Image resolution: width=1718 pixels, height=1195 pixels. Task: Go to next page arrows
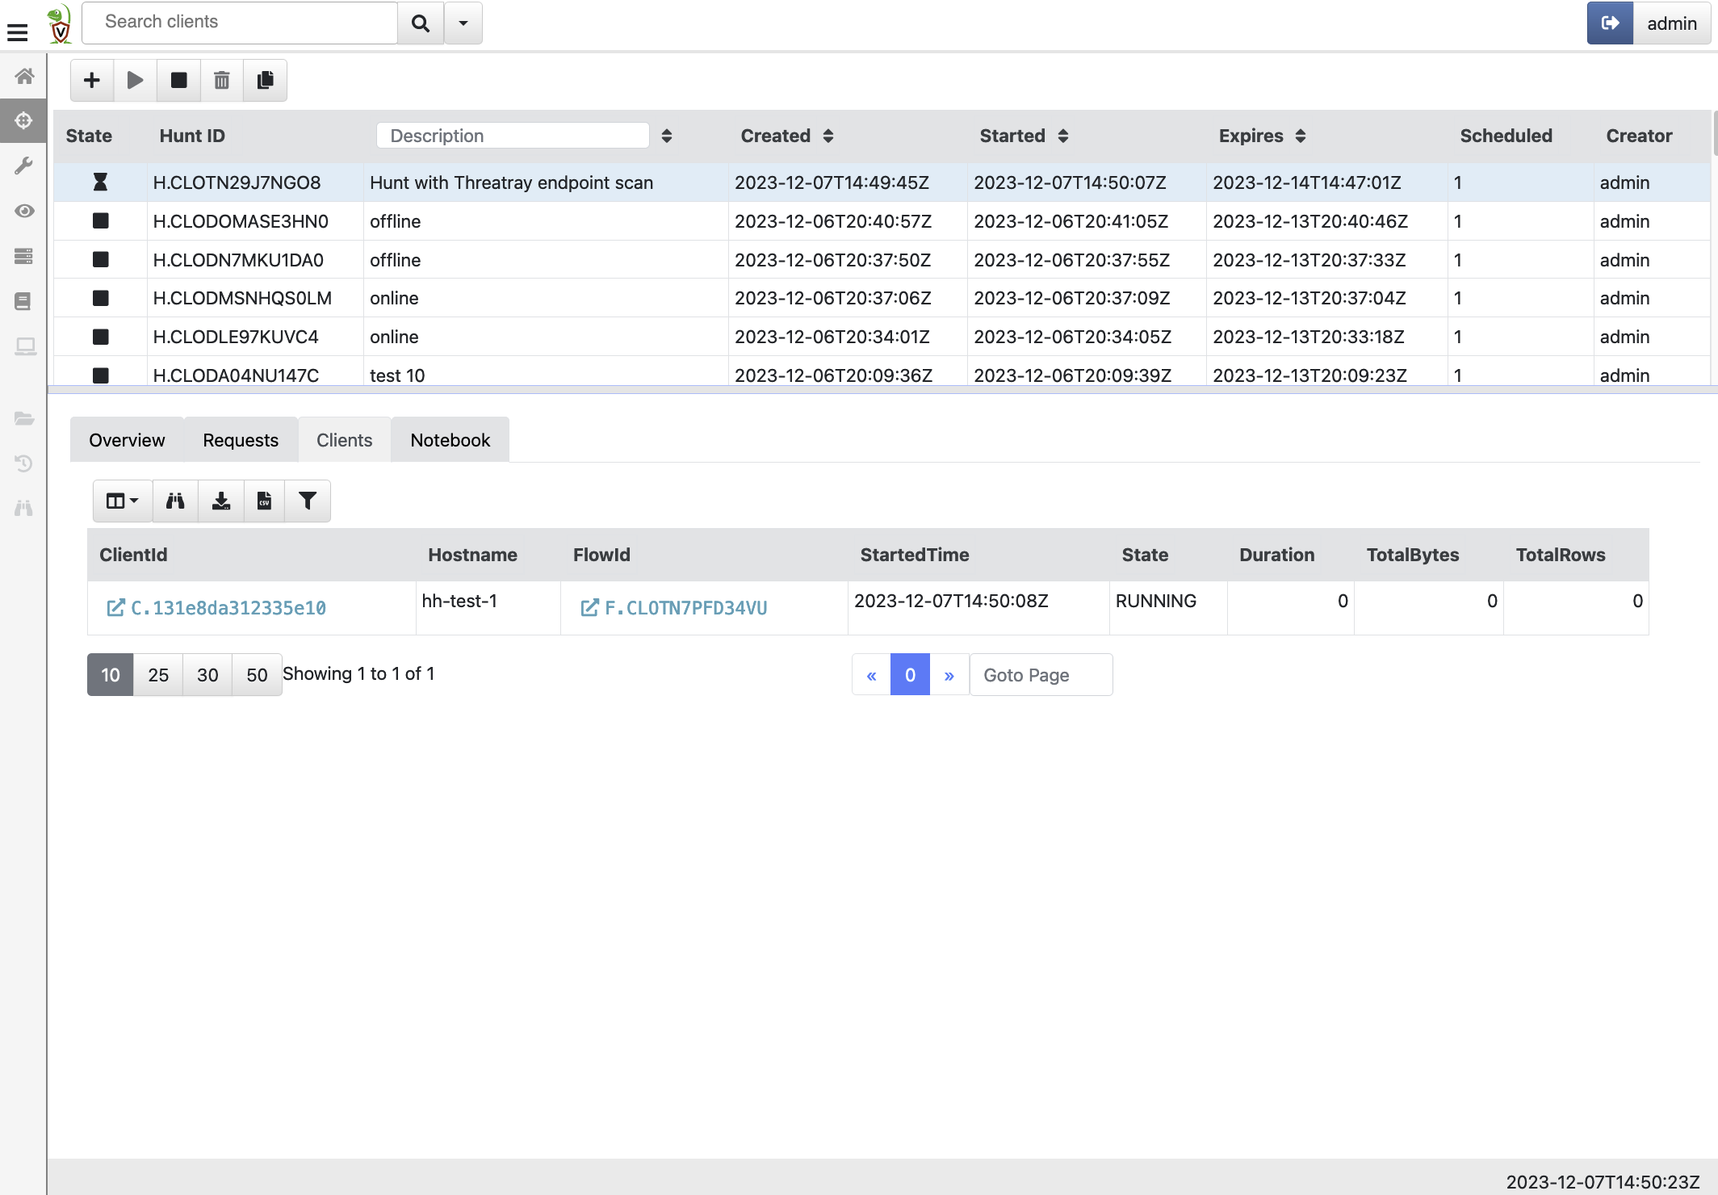[x=949, y=675]
